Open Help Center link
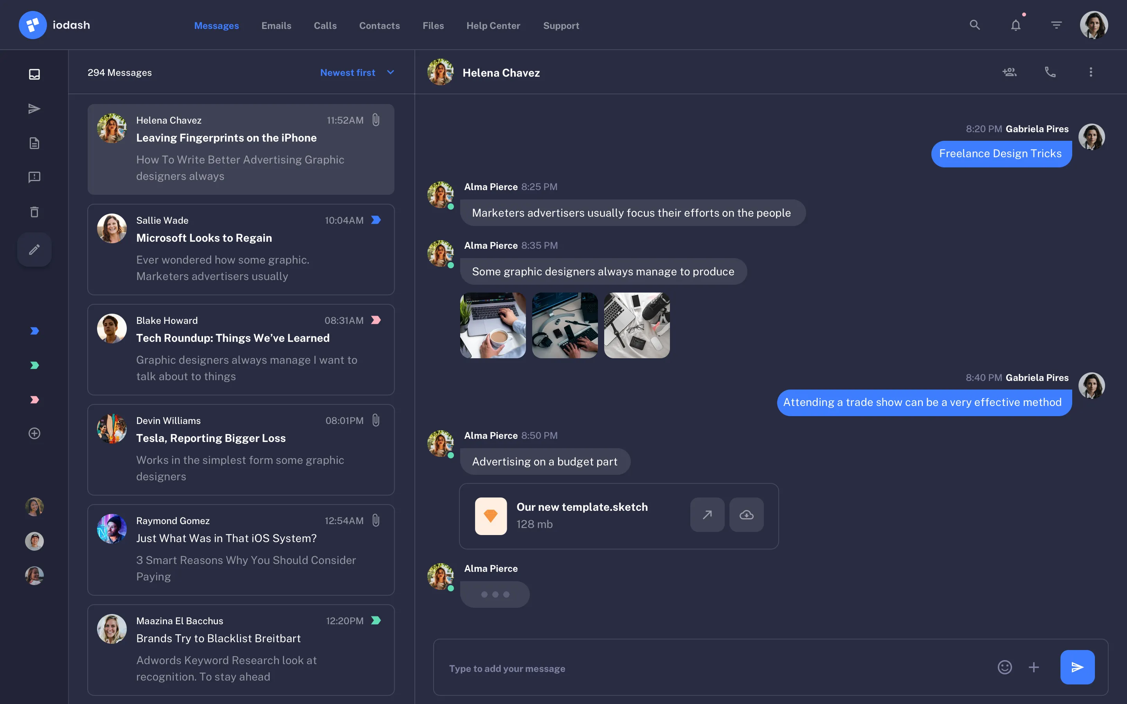Viewport: 1127px width, 704px height. (x=493, y=25)
